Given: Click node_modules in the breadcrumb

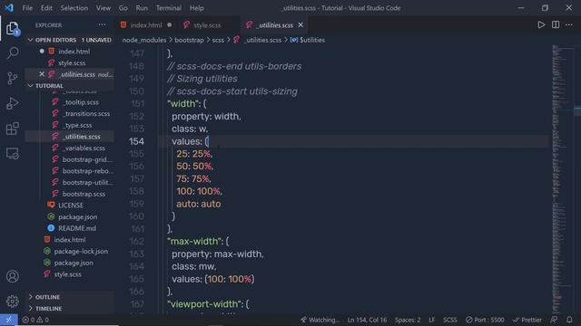Looking at the screenshot, I should [x=144, y=40].
